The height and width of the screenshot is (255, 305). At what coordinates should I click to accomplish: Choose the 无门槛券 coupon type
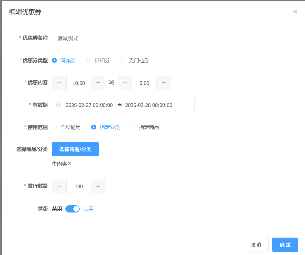click(x=123, y=60)
